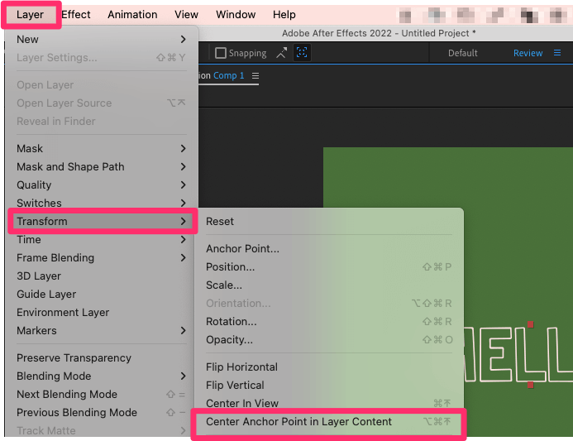Toggle Preserve Transparency for the layer
This screenshot has height=441, width=573.
point(74,357)
